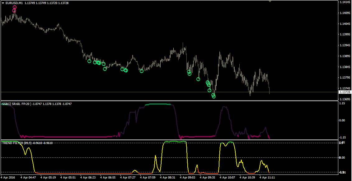Click the time axis label 4 Apr 05:19
Viewport: 352px width, 181px height.
tap(49, 177)
